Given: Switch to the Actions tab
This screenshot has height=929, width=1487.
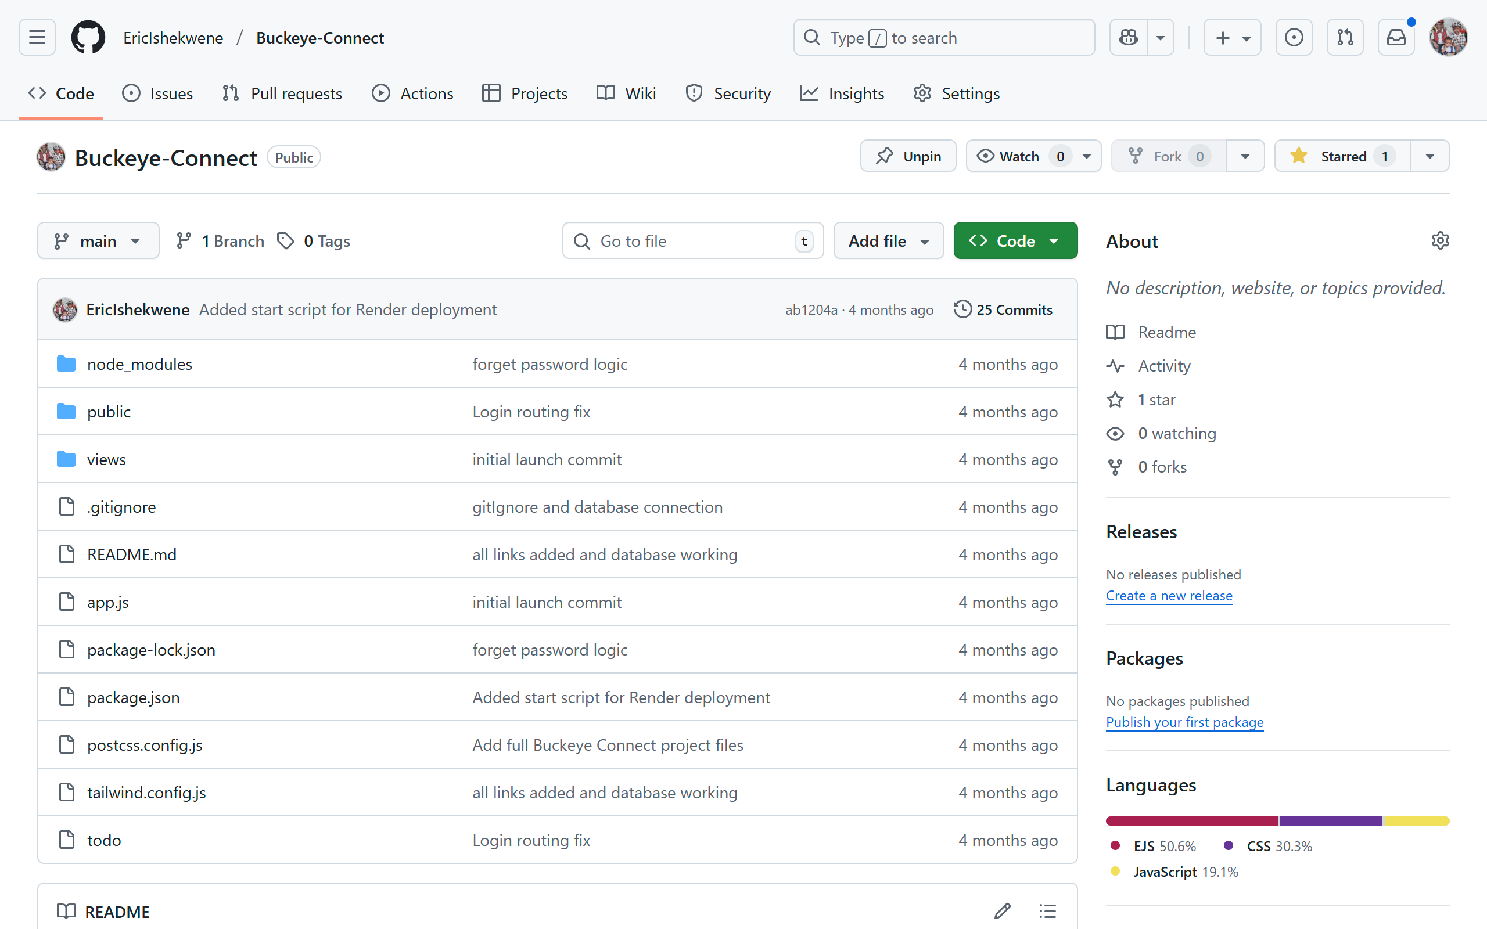Looking at the screenshot, I should (x=413, y=93).
